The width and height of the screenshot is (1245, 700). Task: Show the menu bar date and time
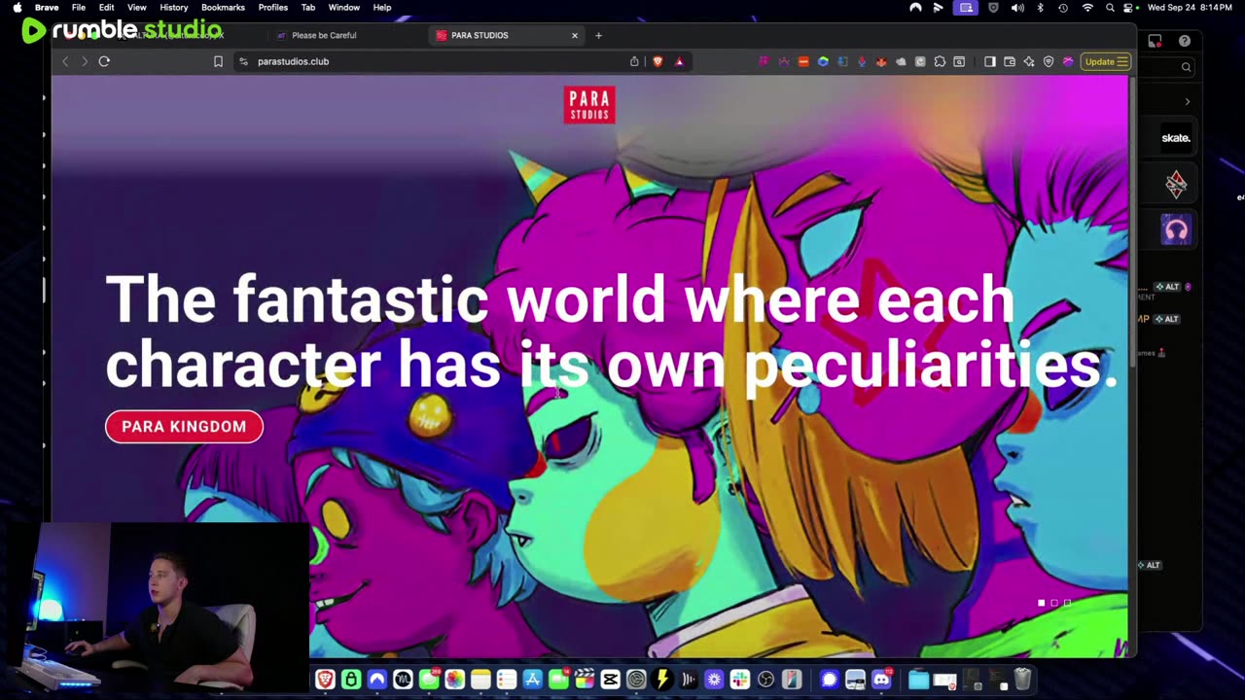click(x=1192, y=8)
